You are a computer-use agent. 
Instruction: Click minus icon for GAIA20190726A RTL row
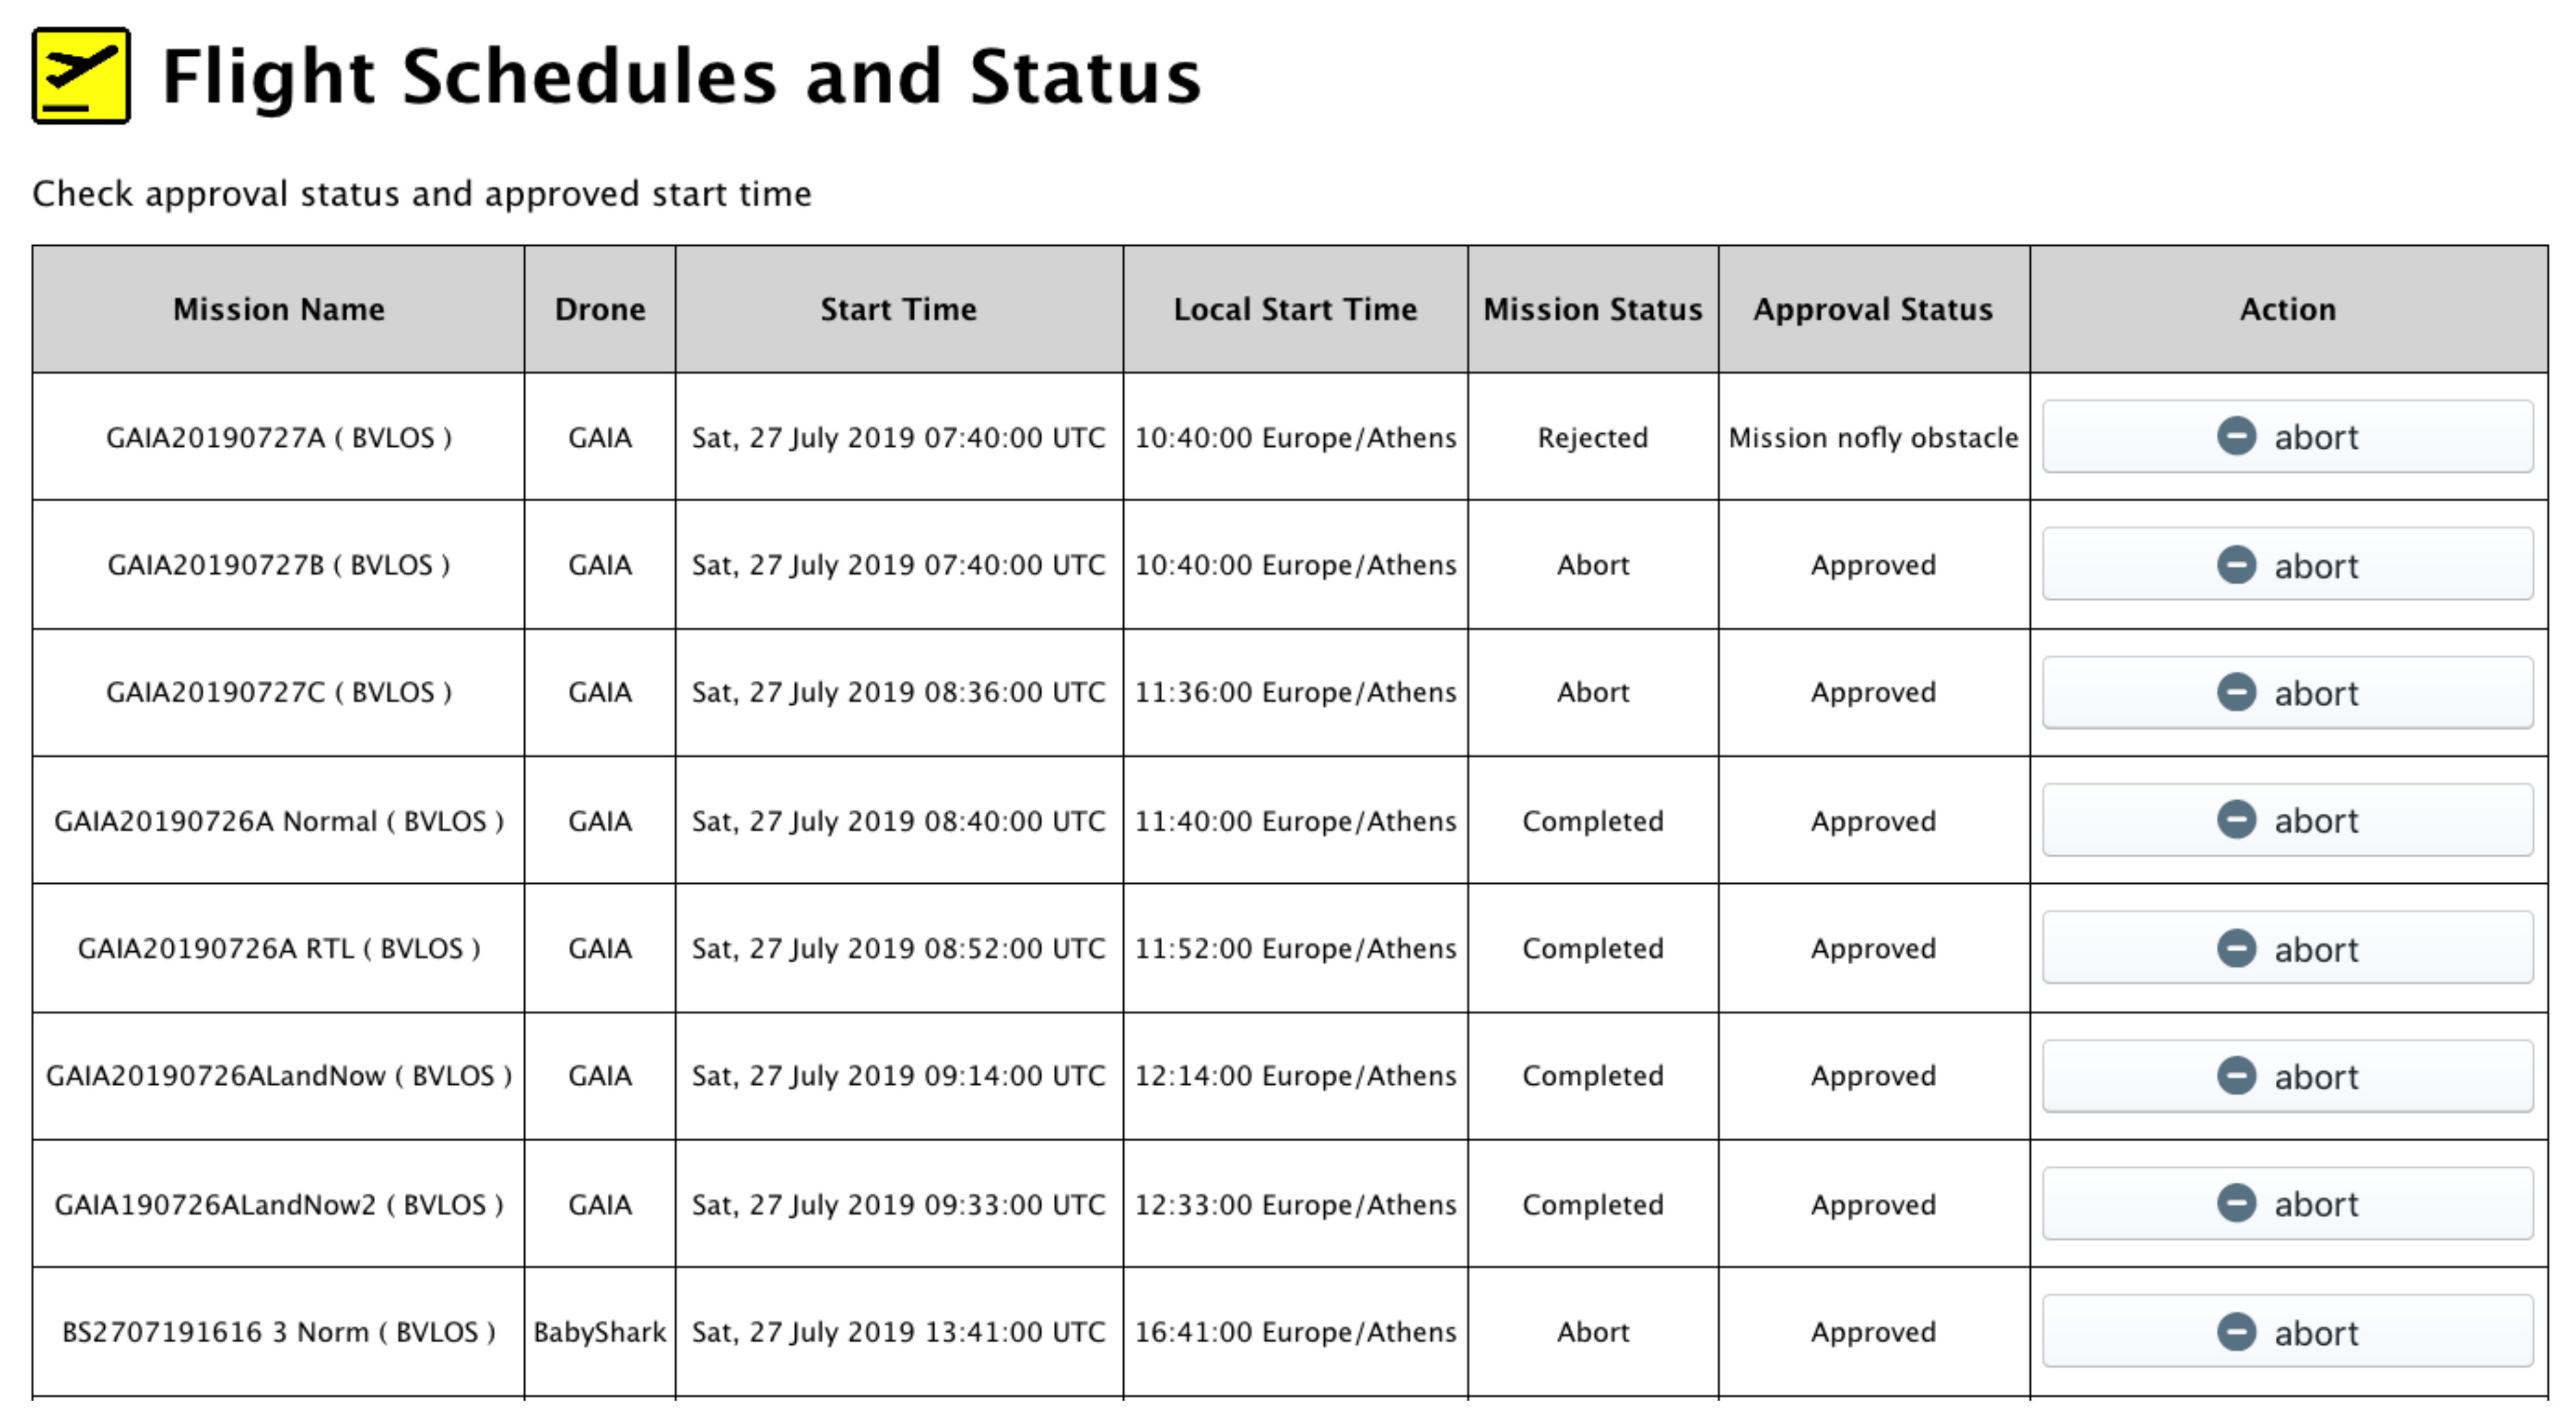coord(2236,948)
